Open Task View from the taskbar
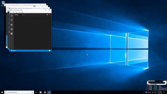The image size is (167, 94). pos(36,92)
